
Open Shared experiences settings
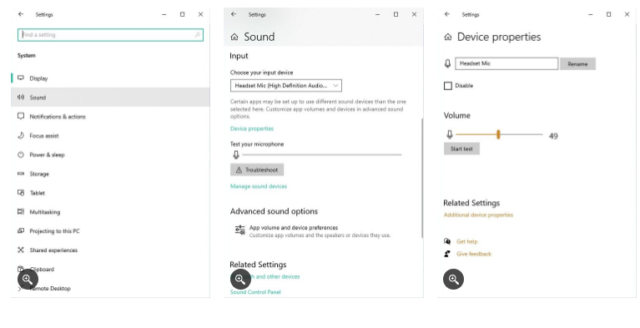pos(110,250)
